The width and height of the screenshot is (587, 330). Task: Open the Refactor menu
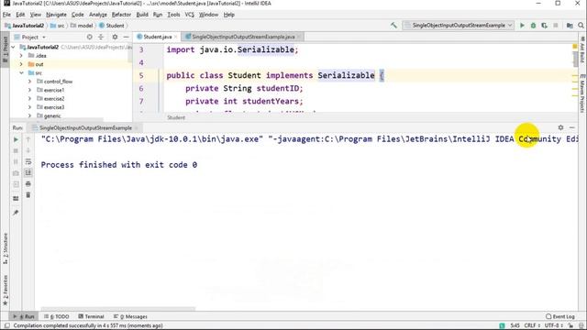point(121,15)
